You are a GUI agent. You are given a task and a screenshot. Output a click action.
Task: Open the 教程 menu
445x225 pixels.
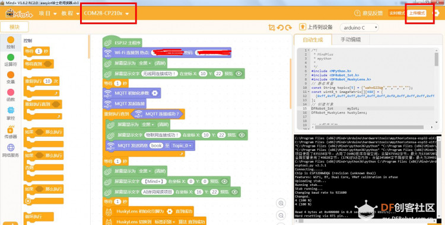71,13
